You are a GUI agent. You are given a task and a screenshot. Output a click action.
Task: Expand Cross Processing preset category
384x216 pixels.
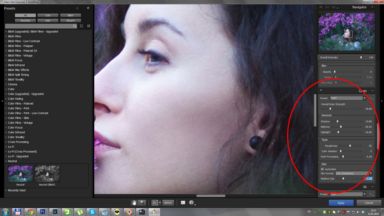click(x=6, y=142)
